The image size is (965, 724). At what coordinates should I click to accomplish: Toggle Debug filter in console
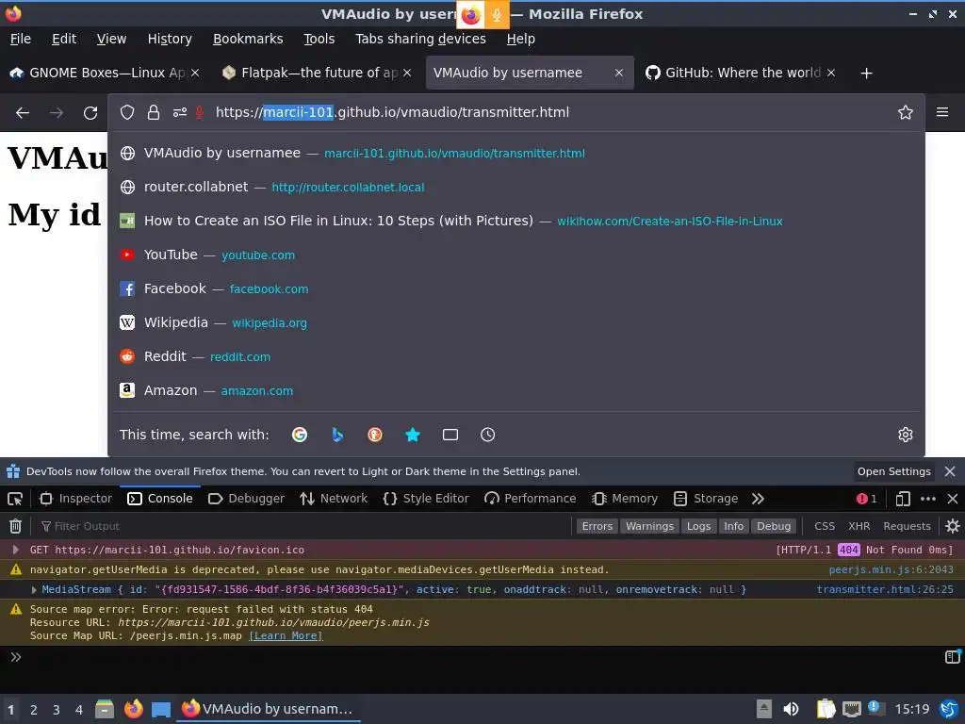point(774,526)
